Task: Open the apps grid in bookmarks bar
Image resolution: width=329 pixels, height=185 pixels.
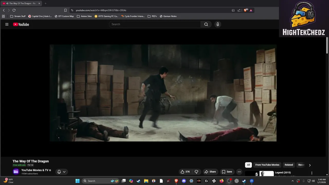Action: 3,16
